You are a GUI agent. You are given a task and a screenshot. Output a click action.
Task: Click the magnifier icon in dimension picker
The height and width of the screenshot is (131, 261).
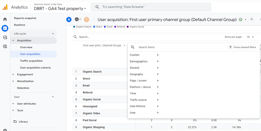[x=132, y=47]
